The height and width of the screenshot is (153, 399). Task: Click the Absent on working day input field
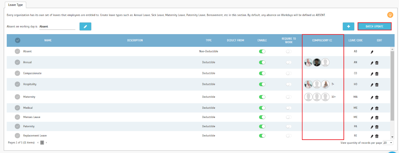pyautogui.click(x=57, y=26)
